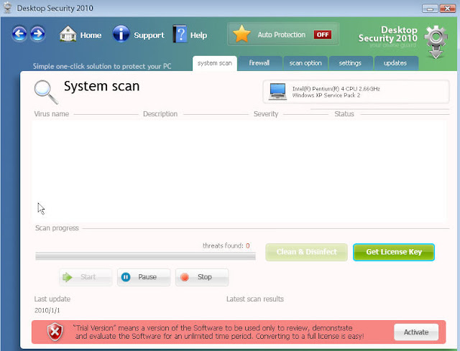Image resolution: width=460 pixels, height=351 pixels.
Task: Open the blue Support info icon
Action: click(x=121, y=34)
